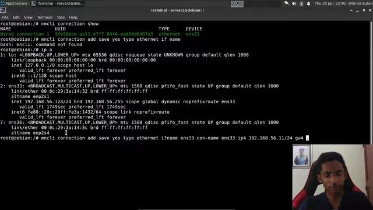Viewport: 373px width, 210px height.
Task: Open the Tabs menu
Action: pyautogui.click(x=61, y=17)
